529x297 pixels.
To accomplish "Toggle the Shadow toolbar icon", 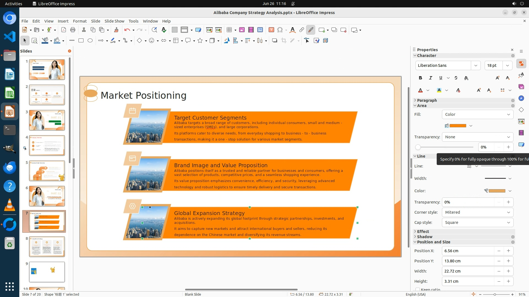I will (274, 41).
